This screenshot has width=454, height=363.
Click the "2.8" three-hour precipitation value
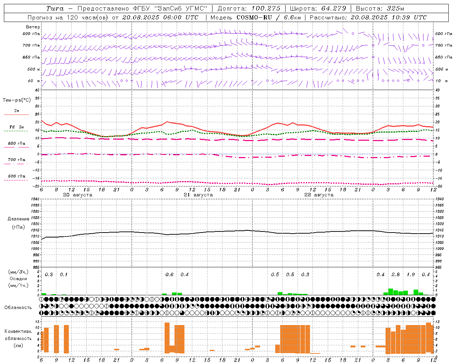point(395,274)
